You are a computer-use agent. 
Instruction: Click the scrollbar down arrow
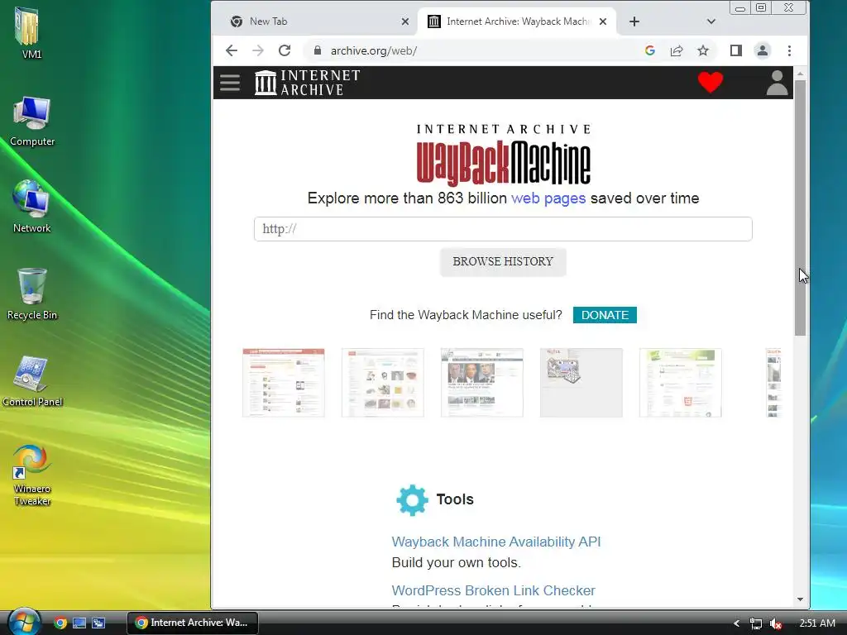[800, 599]
